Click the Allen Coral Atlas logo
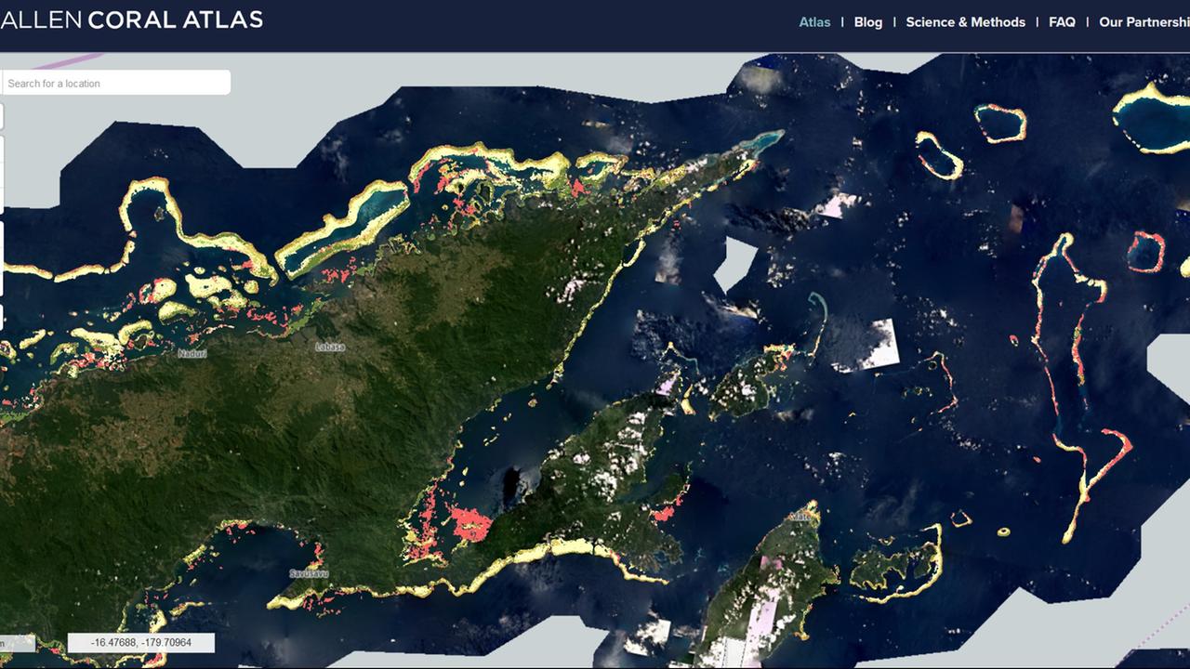Image resolution: width=1190 pixels, height=669 pixels. [x=131, y=20]
